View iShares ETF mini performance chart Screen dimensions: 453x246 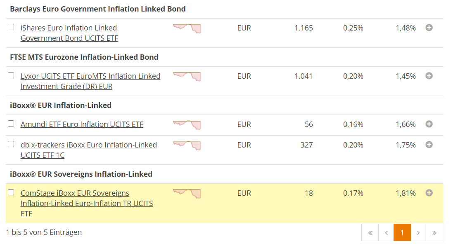(187, 28)
